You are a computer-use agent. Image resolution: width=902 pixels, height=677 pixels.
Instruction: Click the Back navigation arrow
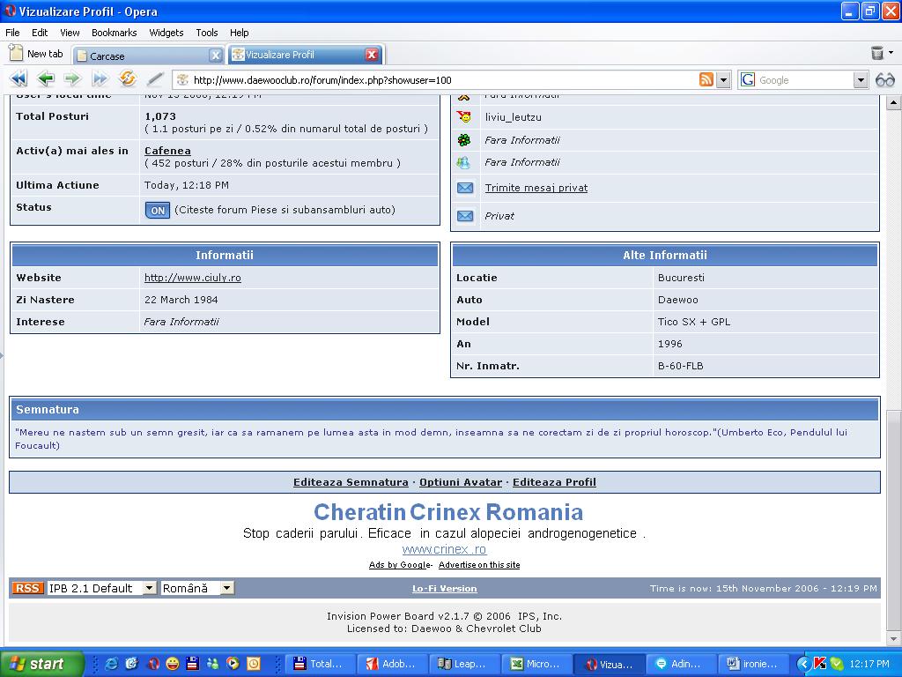pyautogui.click(x=46, y=79)
